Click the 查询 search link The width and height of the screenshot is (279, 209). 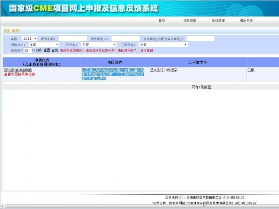55,51
